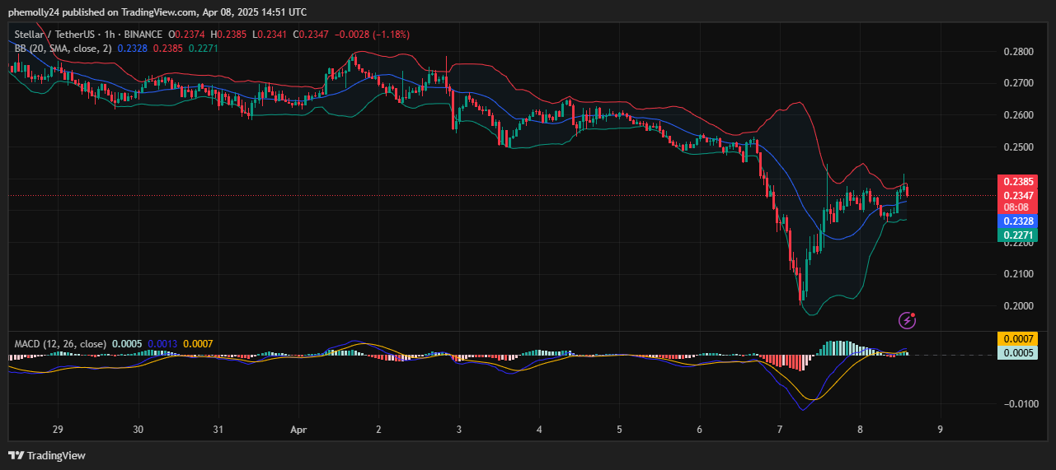Click 0.2800 on the price scale
The height and width of the screenshot is (470, 1056).
[1018, 52]
